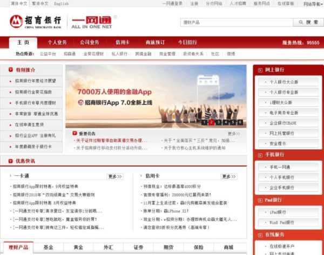Open the 今日招行 navigation menu
Viewport: 324px width, 255px height.
pyautogui.click(x=187, y=42)
